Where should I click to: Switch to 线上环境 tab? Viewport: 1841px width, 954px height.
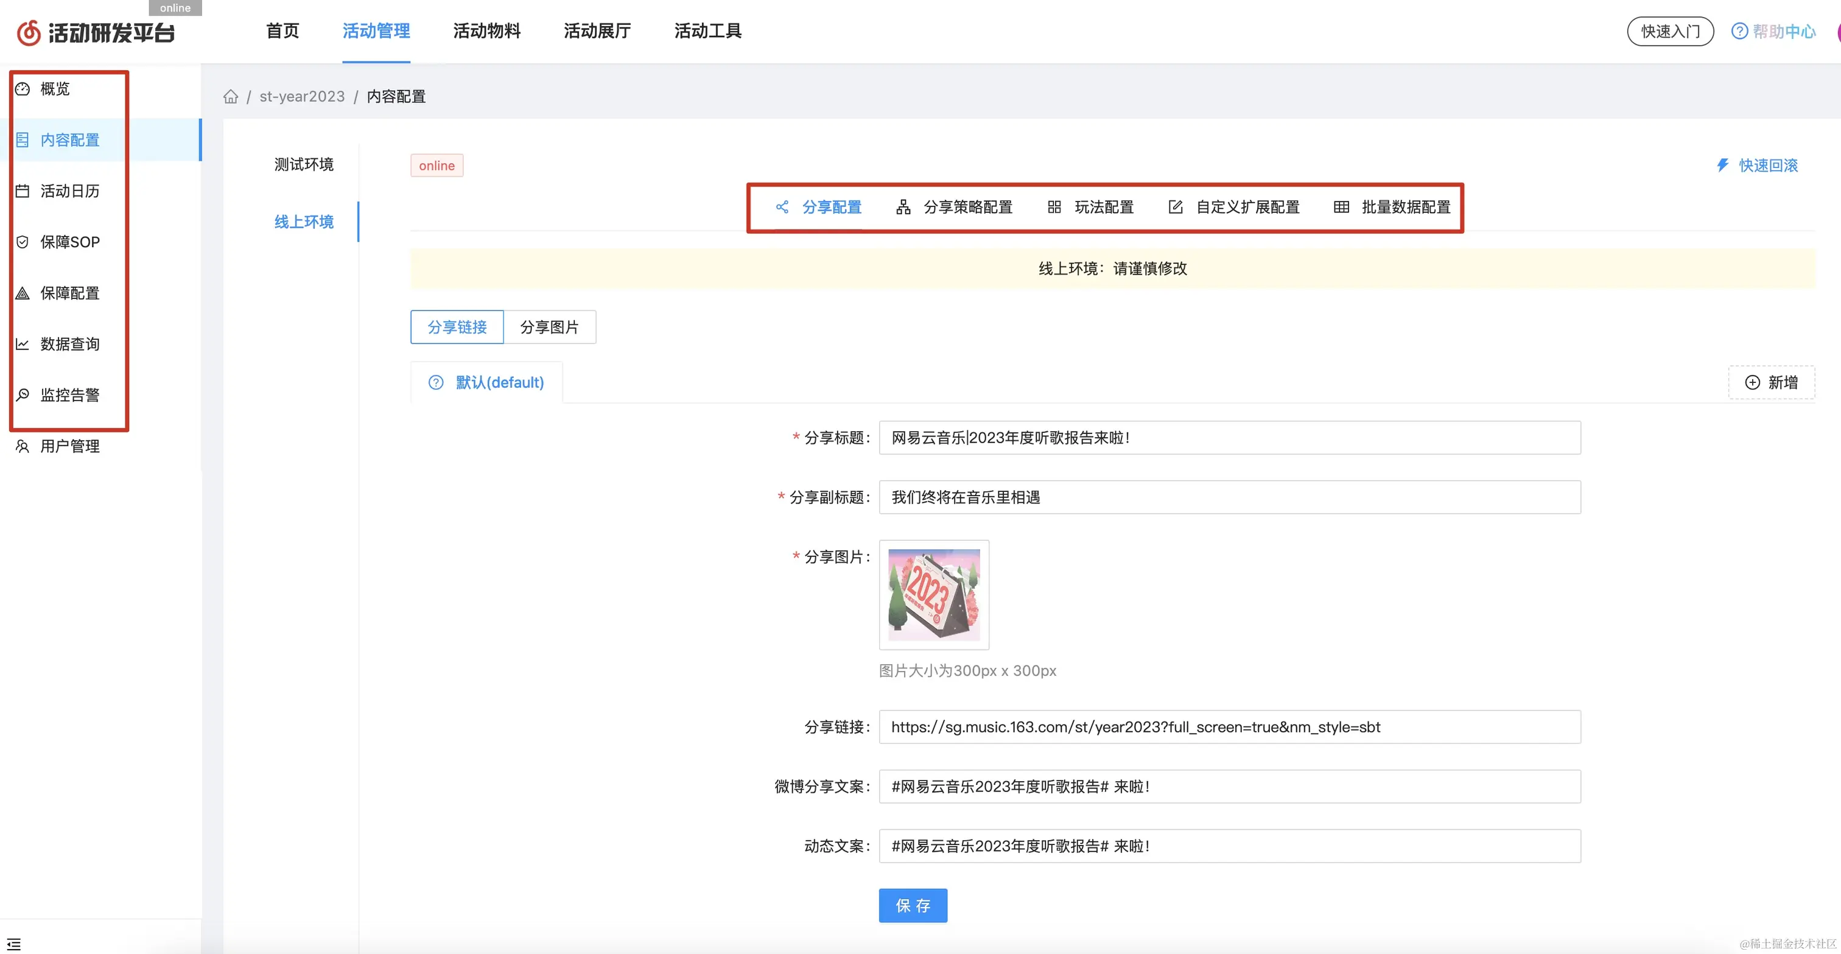tap(304, 222)
